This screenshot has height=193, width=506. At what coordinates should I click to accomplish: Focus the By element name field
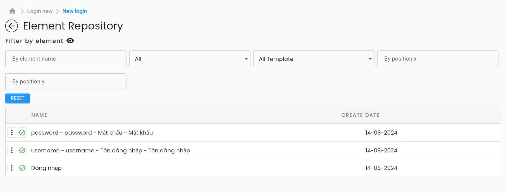pos(66,59)
